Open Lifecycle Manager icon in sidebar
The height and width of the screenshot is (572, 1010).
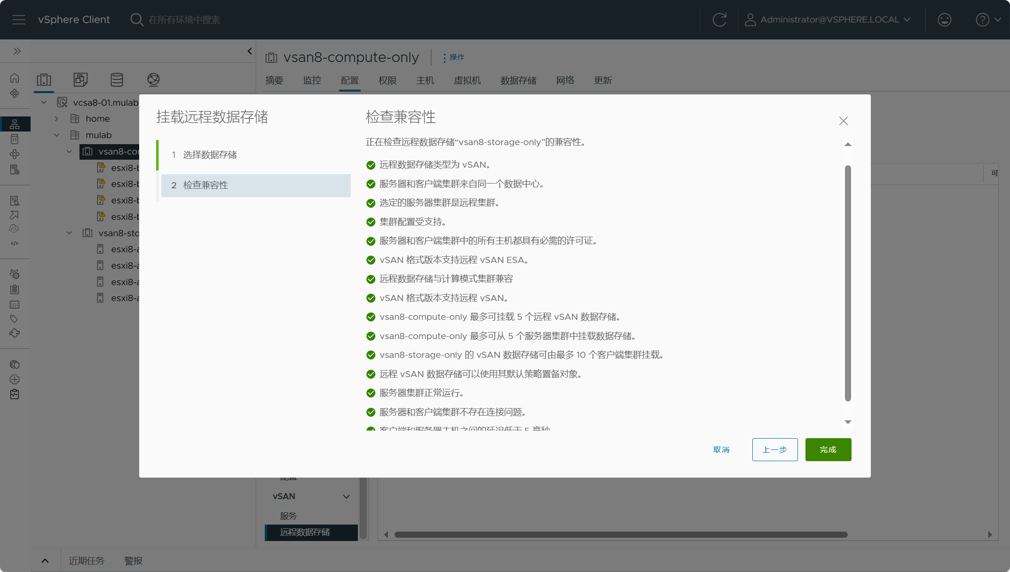(x=15, y=333)
